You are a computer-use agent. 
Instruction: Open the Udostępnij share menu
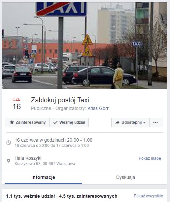pos(130,122)
